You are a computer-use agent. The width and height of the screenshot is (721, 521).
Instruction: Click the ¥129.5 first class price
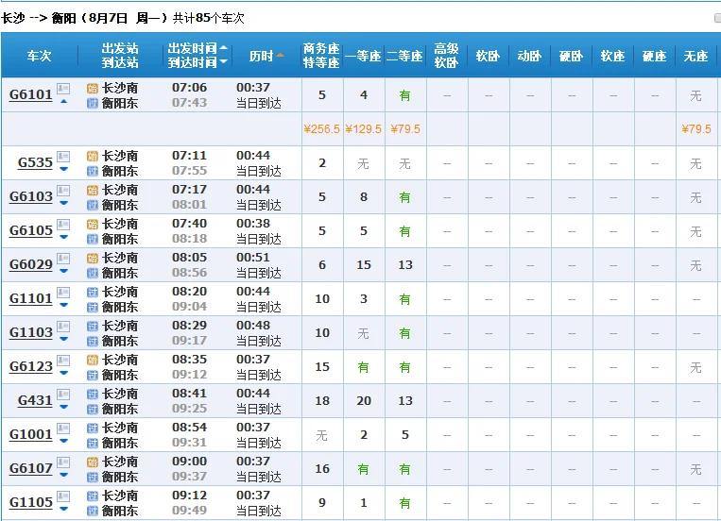click(363, 129)
